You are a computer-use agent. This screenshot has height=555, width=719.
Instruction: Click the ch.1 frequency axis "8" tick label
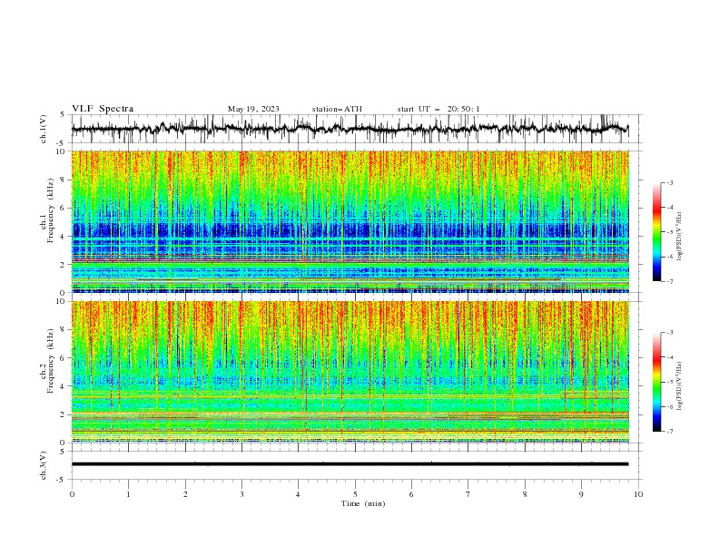click(x=63, y=180)
